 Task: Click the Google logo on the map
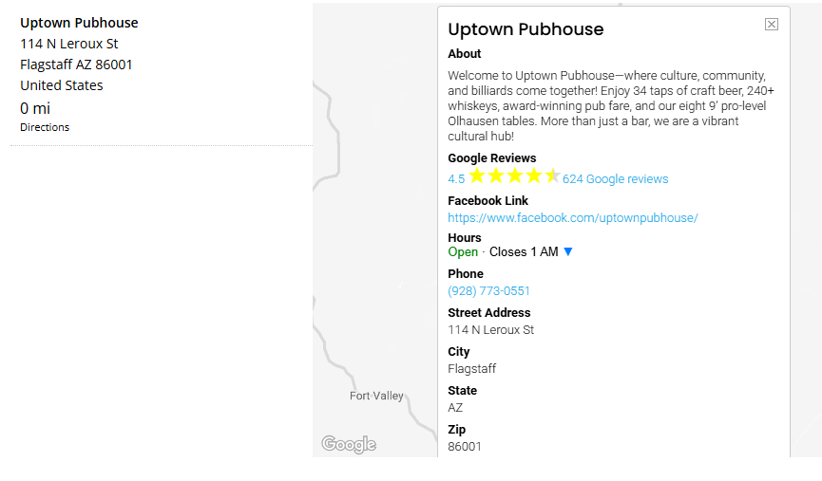(x=349, y=444)
